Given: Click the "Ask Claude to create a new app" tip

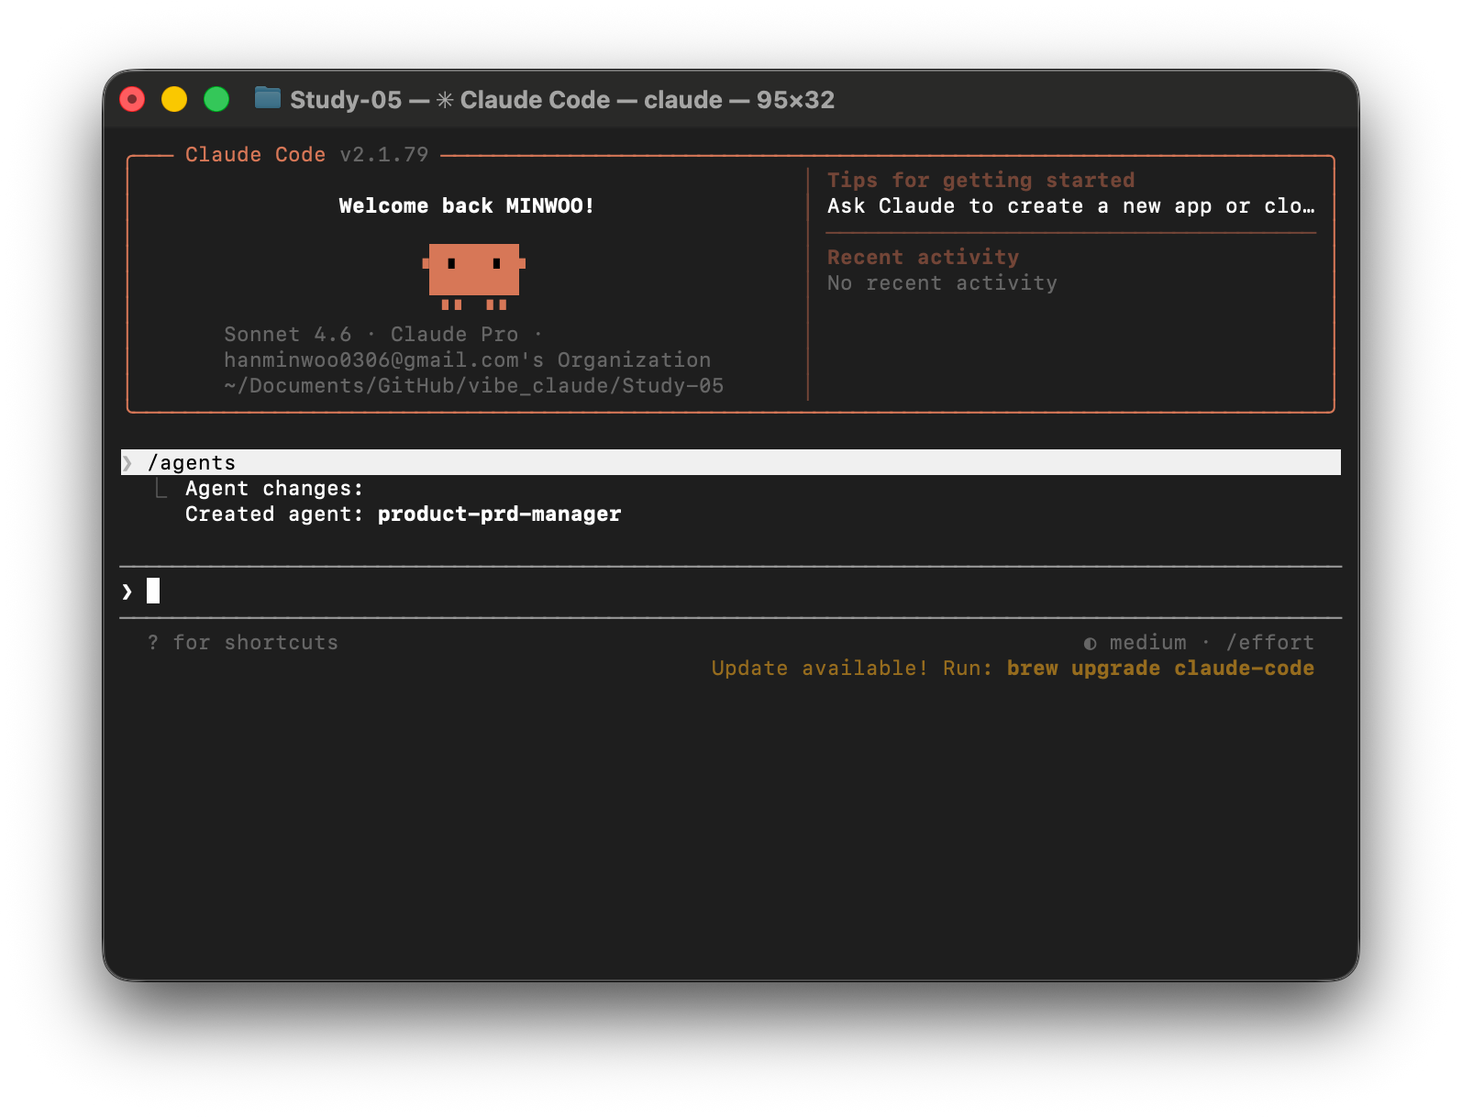Looking at the screenshot, I should point(1070,206).
